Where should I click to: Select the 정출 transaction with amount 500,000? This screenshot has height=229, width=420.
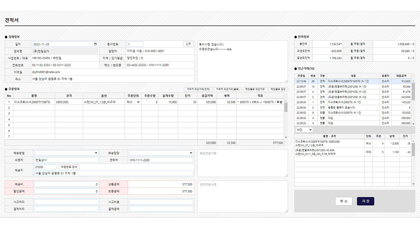pyautogui.click(x=353, y=123)
